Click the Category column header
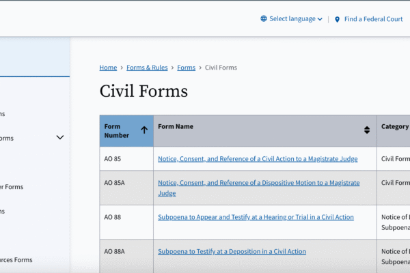The height and width of the screenshot is (273, 410). coord(394,126)
